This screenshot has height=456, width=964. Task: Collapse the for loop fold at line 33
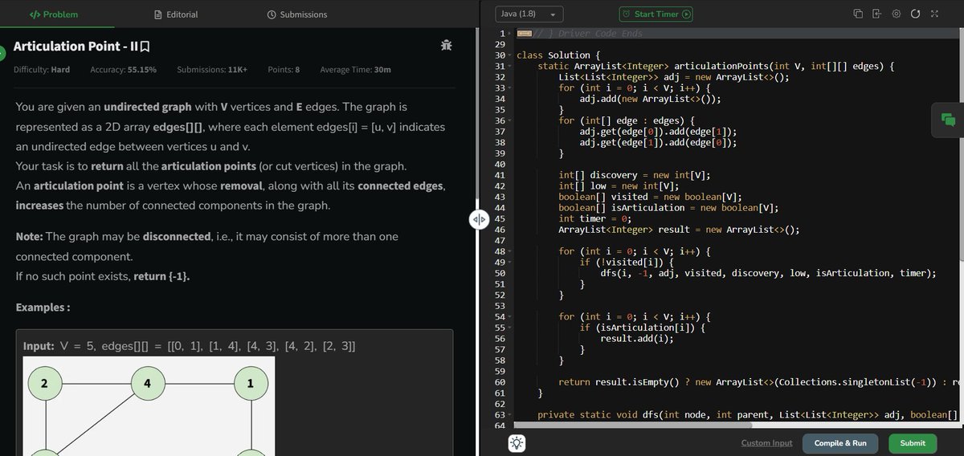[511, 88]
